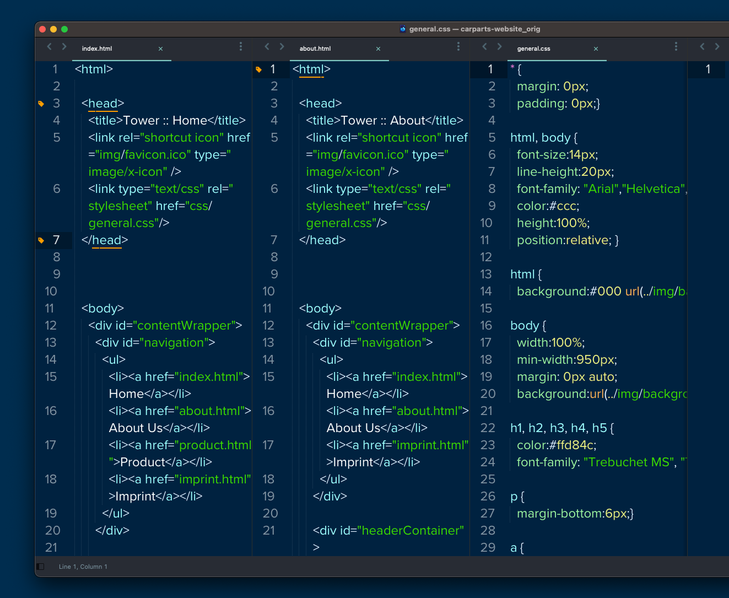This screenshot has width=729, height=598.
Task: Click the back navigation arrow in the about.html pane
Action: 267,47
